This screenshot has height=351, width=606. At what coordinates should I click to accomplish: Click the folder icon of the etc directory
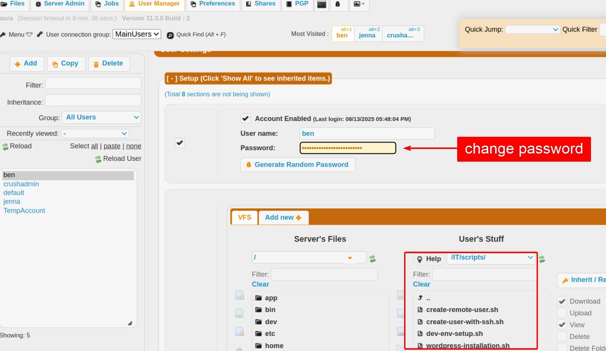258,334
